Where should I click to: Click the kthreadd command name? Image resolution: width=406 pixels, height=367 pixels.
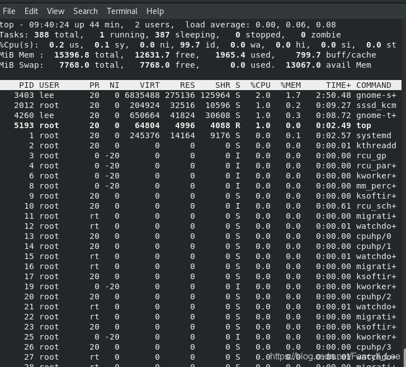(376, 146)
